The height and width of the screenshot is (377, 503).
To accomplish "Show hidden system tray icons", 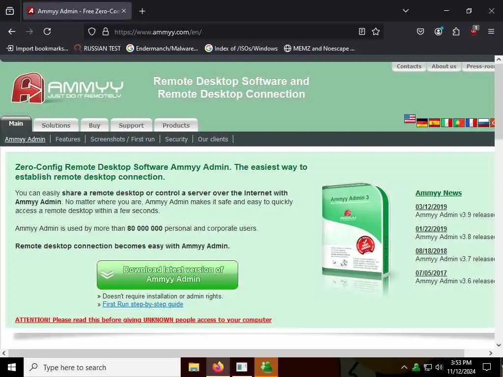I will (x=404, y=367).
